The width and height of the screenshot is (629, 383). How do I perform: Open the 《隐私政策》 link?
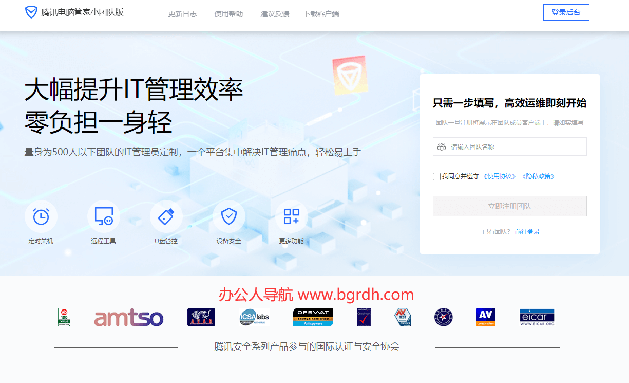click(538, 176)
